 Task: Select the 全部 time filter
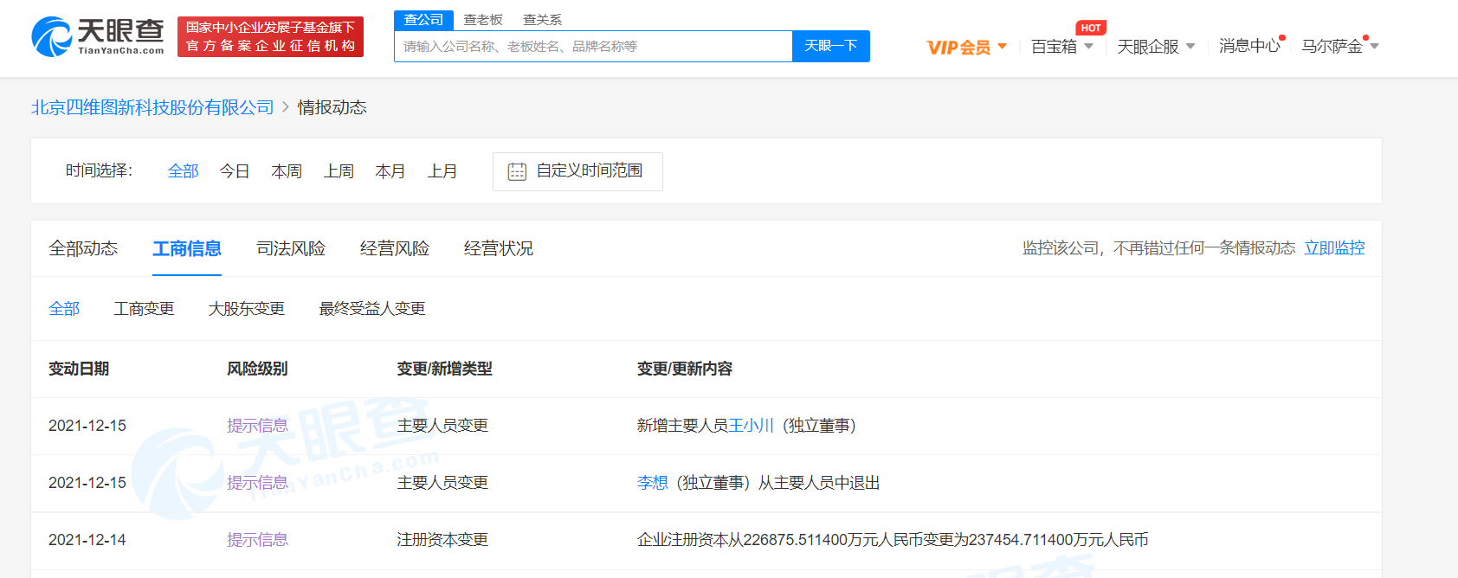pyautogui.click(x=183, y=171)
